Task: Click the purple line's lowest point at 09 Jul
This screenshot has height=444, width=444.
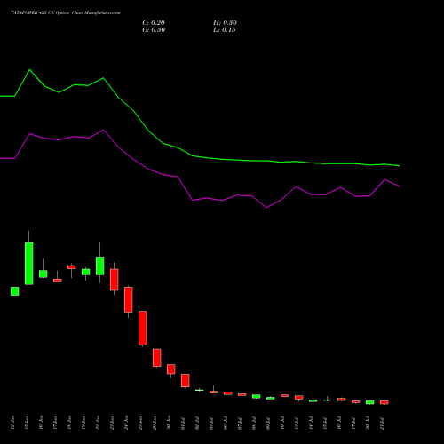Action: pyautogui.click(x=266, y=208)
